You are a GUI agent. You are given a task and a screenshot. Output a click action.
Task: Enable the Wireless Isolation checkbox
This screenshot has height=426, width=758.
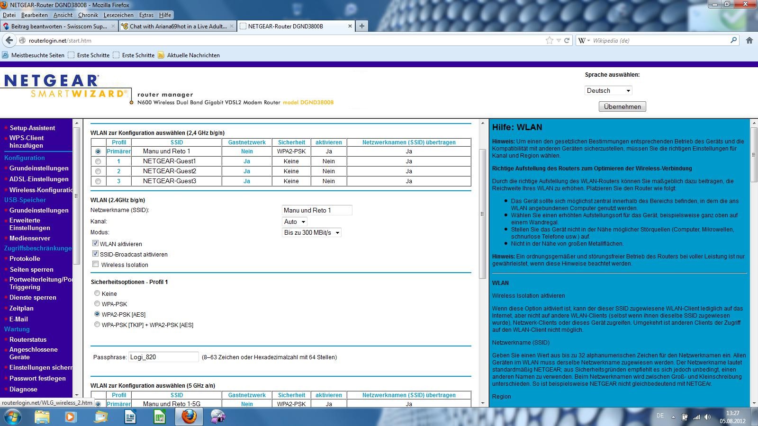point(96,264)
